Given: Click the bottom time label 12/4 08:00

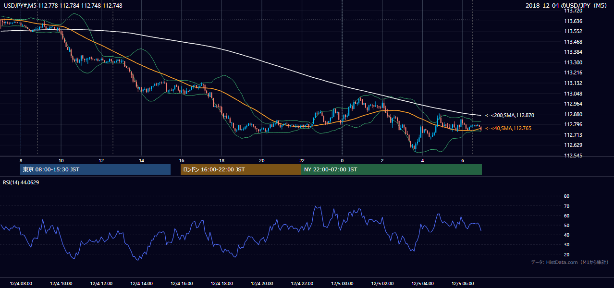Looking at the screenshot, I should coord(20,283).
